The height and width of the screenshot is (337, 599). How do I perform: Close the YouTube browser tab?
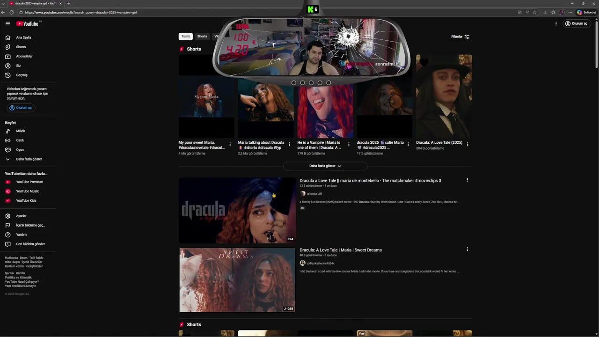click(x=60, y=3)
